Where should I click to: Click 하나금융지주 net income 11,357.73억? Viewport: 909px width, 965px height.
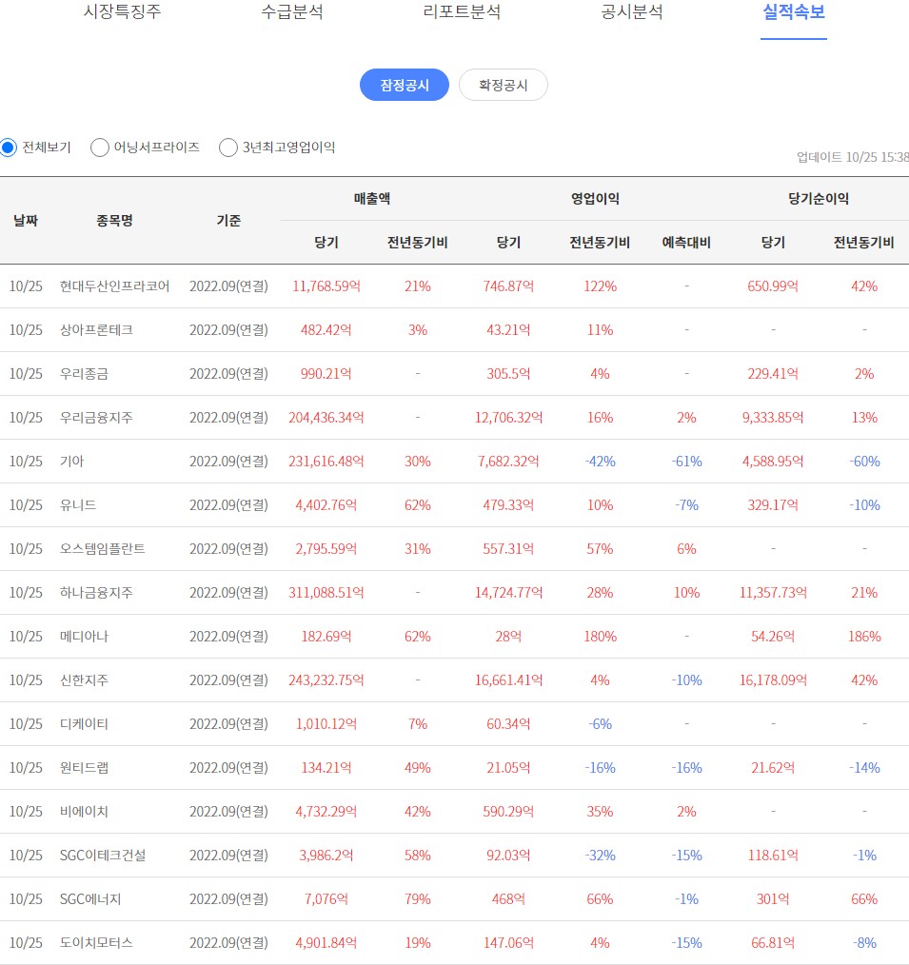pyautogui.click(x=773, y=593)
